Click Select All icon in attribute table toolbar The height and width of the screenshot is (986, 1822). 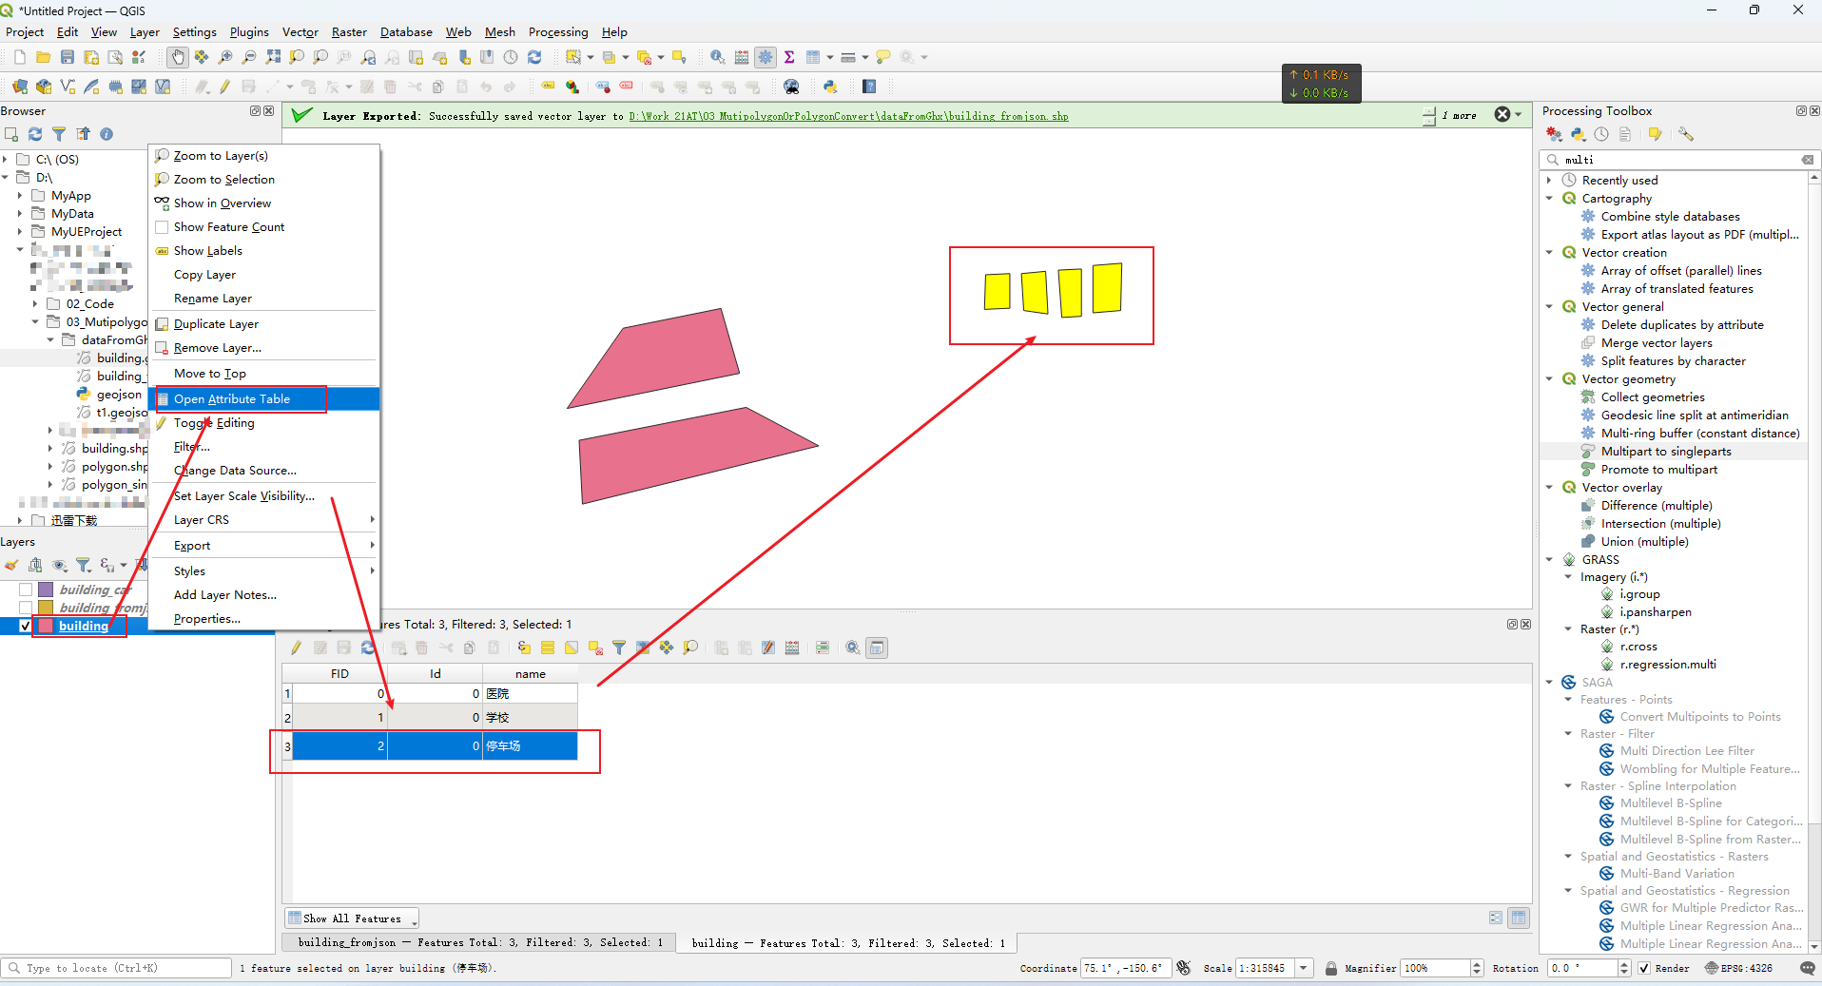click(x=548, y=648)
